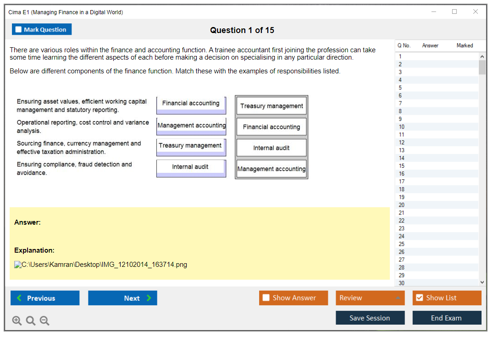Select the Treasury management option in the right box
The image size is (493, 337).
(271, 106)
